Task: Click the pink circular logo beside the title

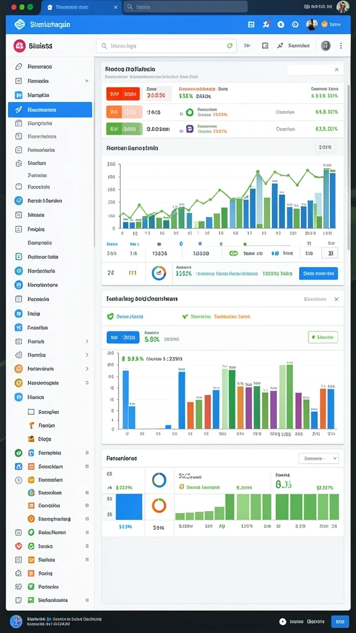Action: [19, 46]
